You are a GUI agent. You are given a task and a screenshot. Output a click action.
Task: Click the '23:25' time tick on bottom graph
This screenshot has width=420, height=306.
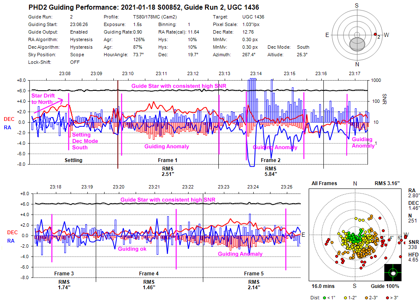point(286,187)
